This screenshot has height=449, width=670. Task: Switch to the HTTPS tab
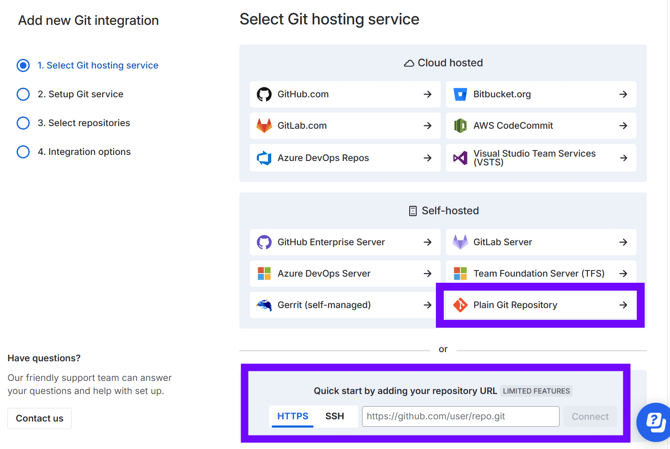tap(293, 416)
